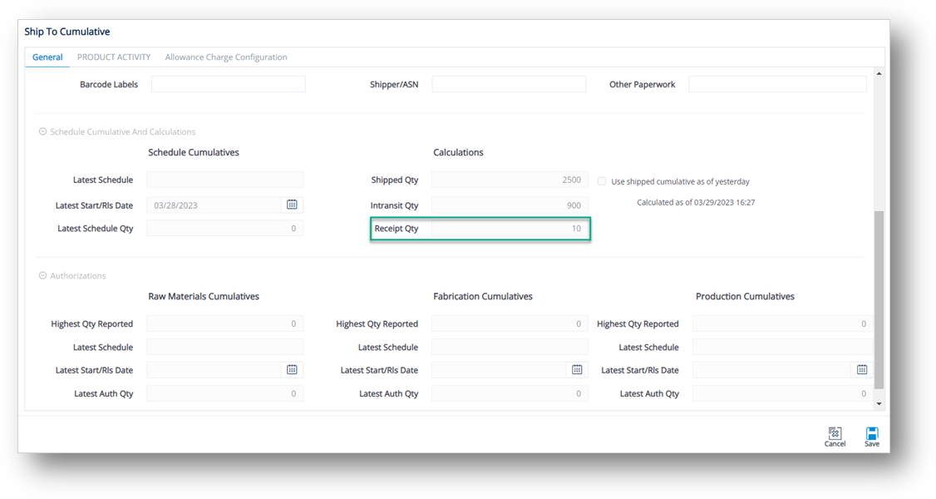Viewport: 936px width, 499px height.
Task: Focus the Barcode Labels field
Action: (x=228, y=84)
